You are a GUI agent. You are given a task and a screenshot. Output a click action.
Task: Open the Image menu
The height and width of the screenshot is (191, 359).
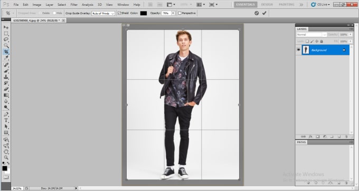37,5
